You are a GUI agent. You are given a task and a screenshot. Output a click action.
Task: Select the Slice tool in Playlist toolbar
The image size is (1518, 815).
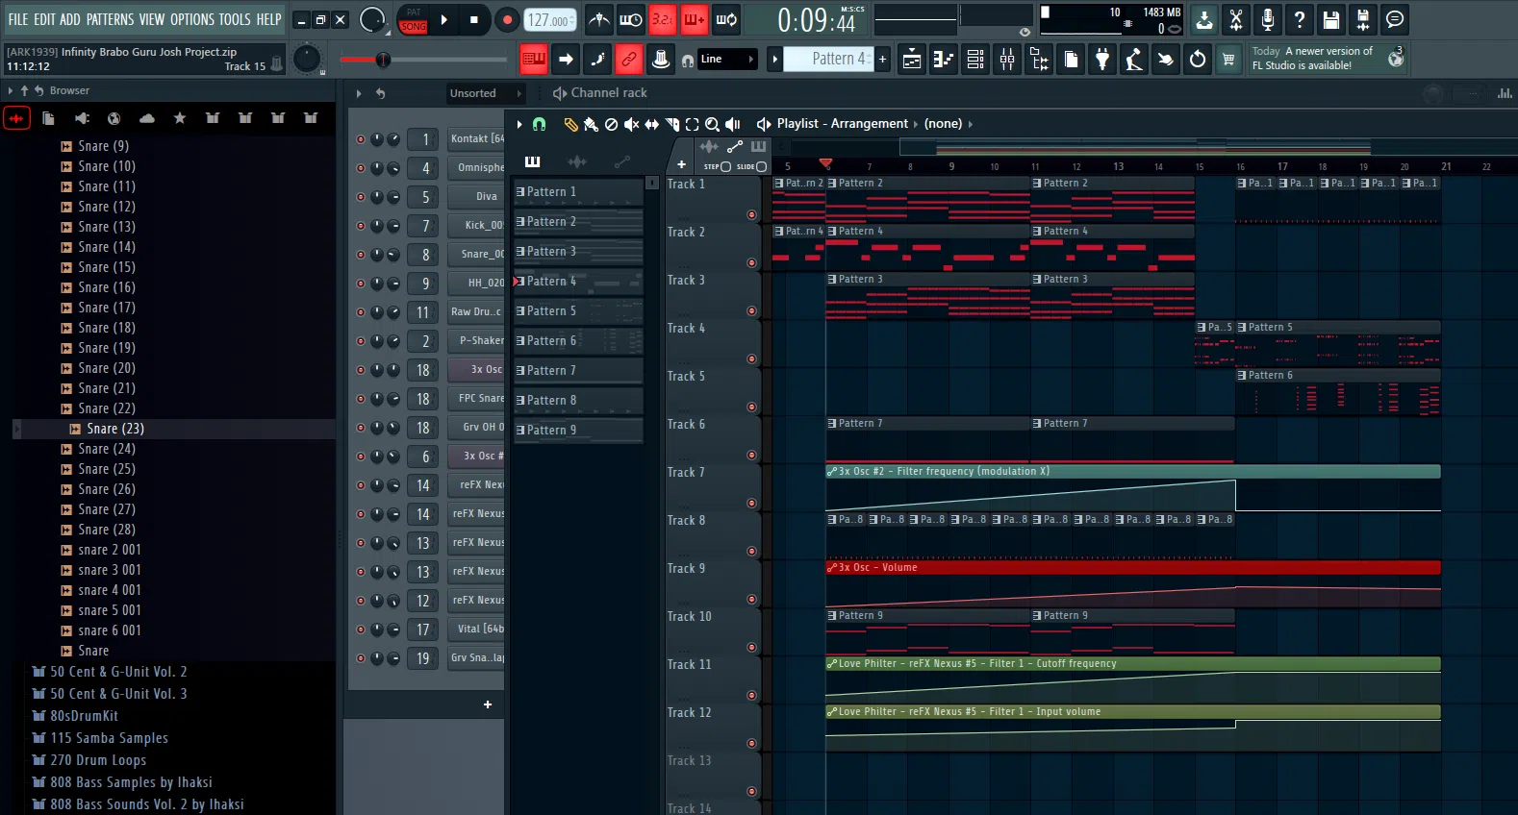[671, 124]
